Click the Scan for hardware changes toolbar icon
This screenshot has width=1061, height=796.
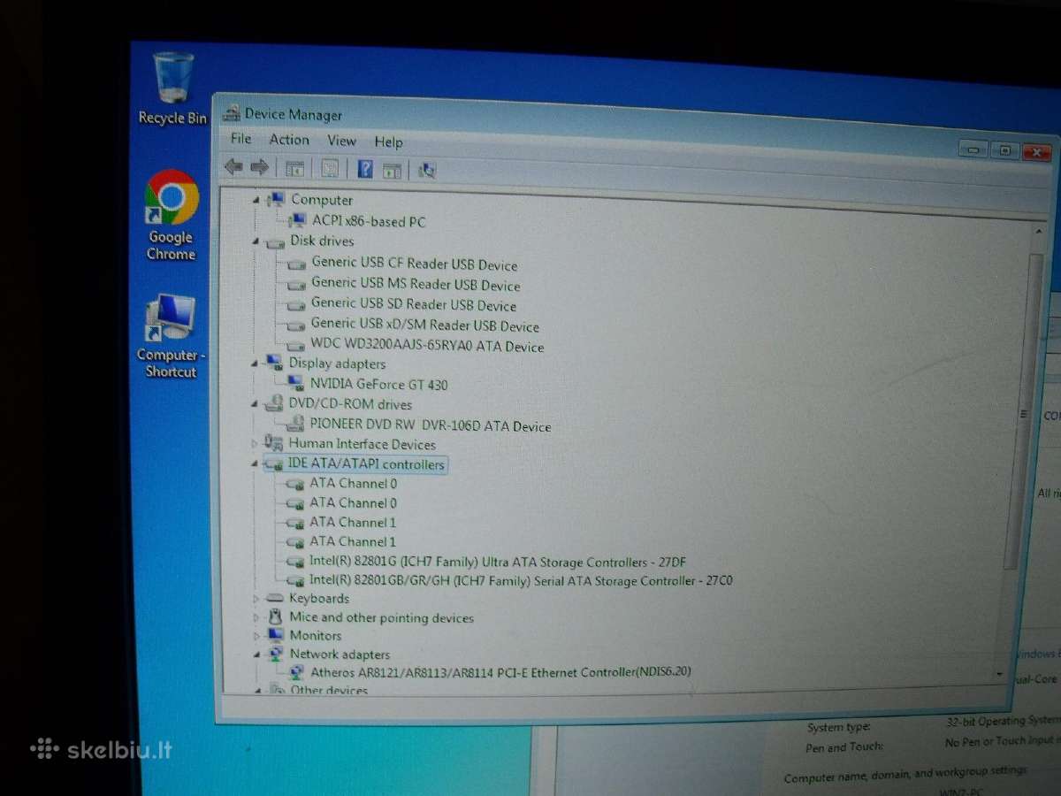(427, 171)
